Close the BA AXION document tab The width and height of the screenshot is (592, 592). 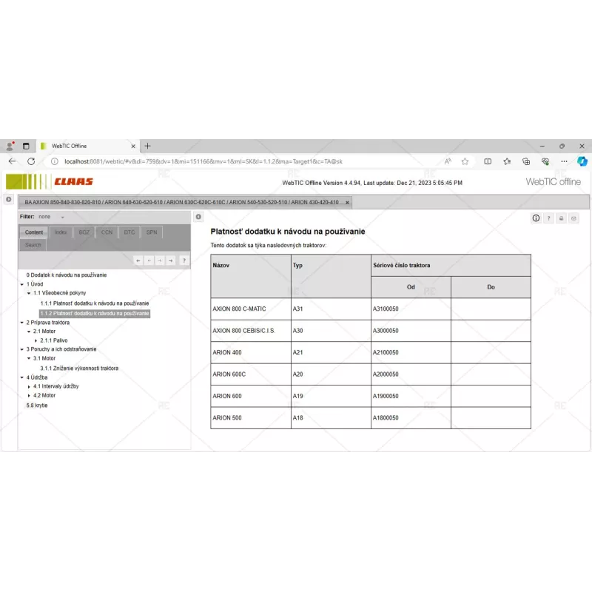[347, 202]
